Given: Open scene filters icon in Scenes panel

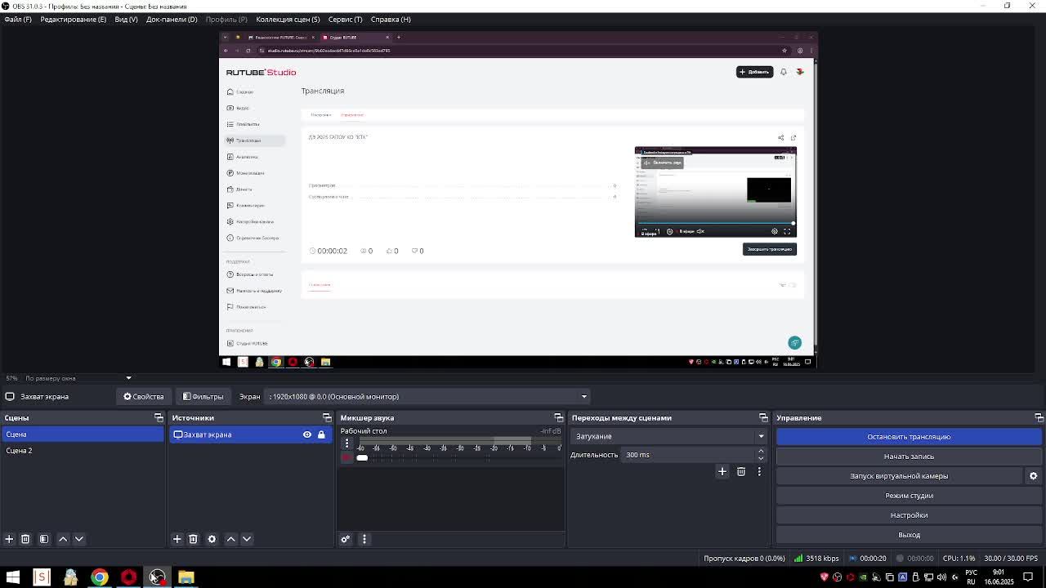Looking at the screenshot, I should coord(44,539).
